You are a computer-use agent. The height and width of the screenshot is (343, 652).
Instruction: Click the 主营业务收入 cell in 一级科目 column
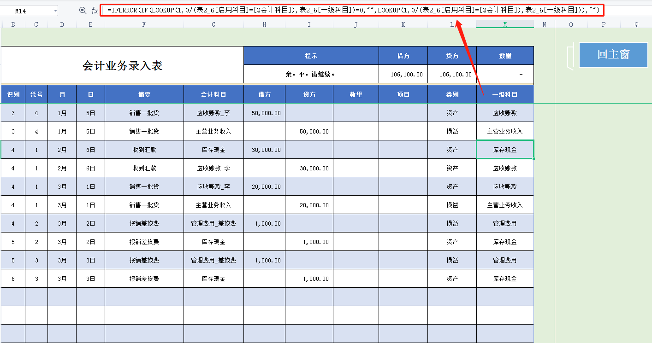pyautogui.click(x=505, y=131)
